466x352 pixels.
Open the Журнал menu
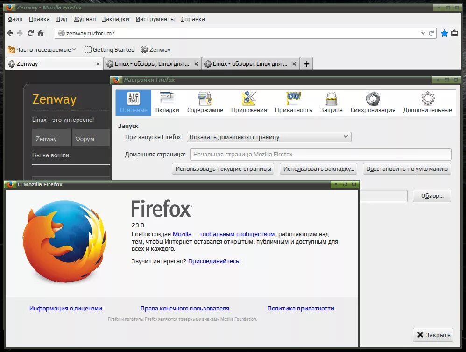pyautogui.click(x=85, y=19)
